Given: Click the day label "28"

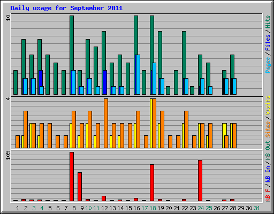Looking at the screenshot, I should (233, 208).
